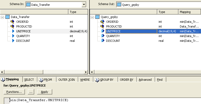This screenshot has width=201, height=104.
Task: Click the Schema Out Query_grpby field
Action: coord(159,4)
